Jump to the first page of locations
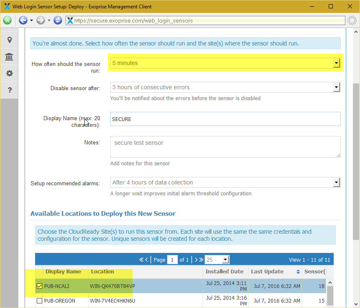This screenshot has width=360, height=308. click(141, 260)
